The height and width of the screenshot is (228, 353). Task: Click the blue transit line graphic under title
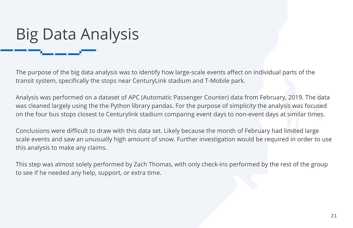pos(49,52)
